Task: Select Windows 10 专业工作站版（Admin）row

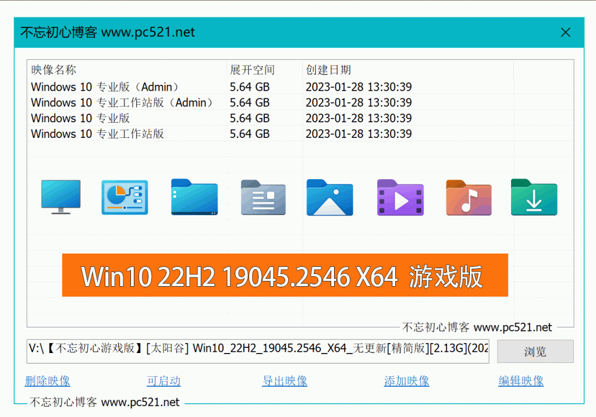Action: coord(300,102)
